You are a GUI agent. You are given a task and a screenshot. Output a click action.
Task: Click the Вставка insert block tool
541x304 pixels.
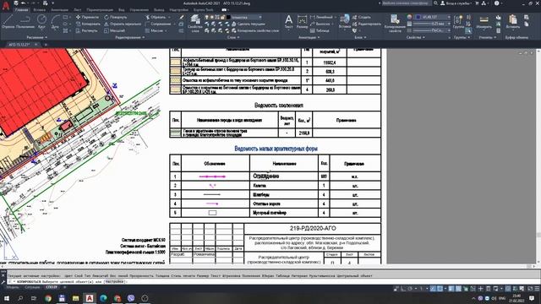click(x=344, y=22)
